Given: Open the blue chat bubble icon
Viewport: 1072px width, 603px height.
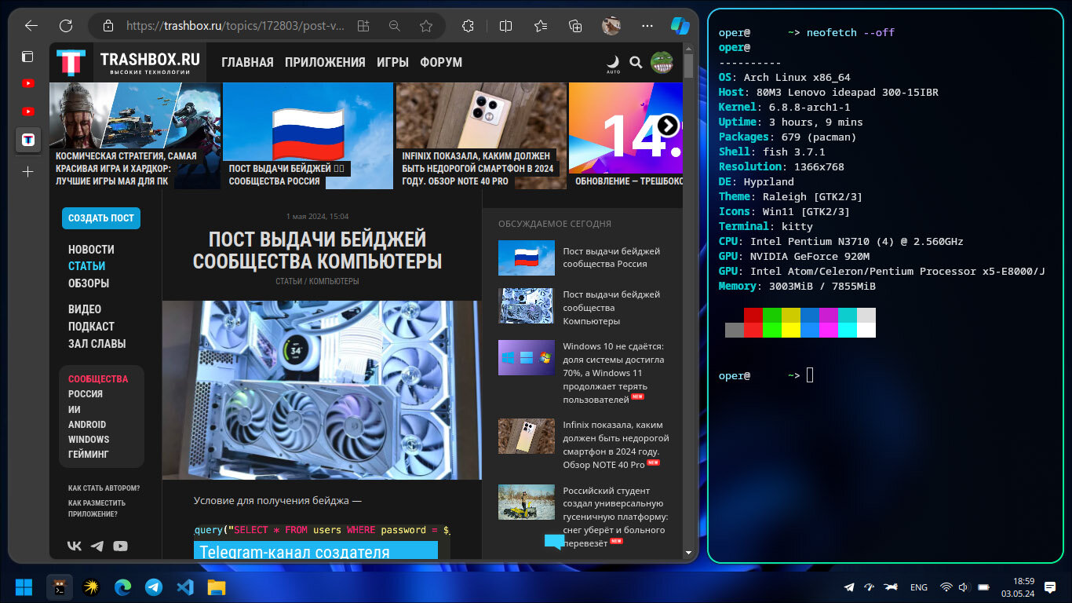Looking at the screenshot, I should tap(554, 542).
